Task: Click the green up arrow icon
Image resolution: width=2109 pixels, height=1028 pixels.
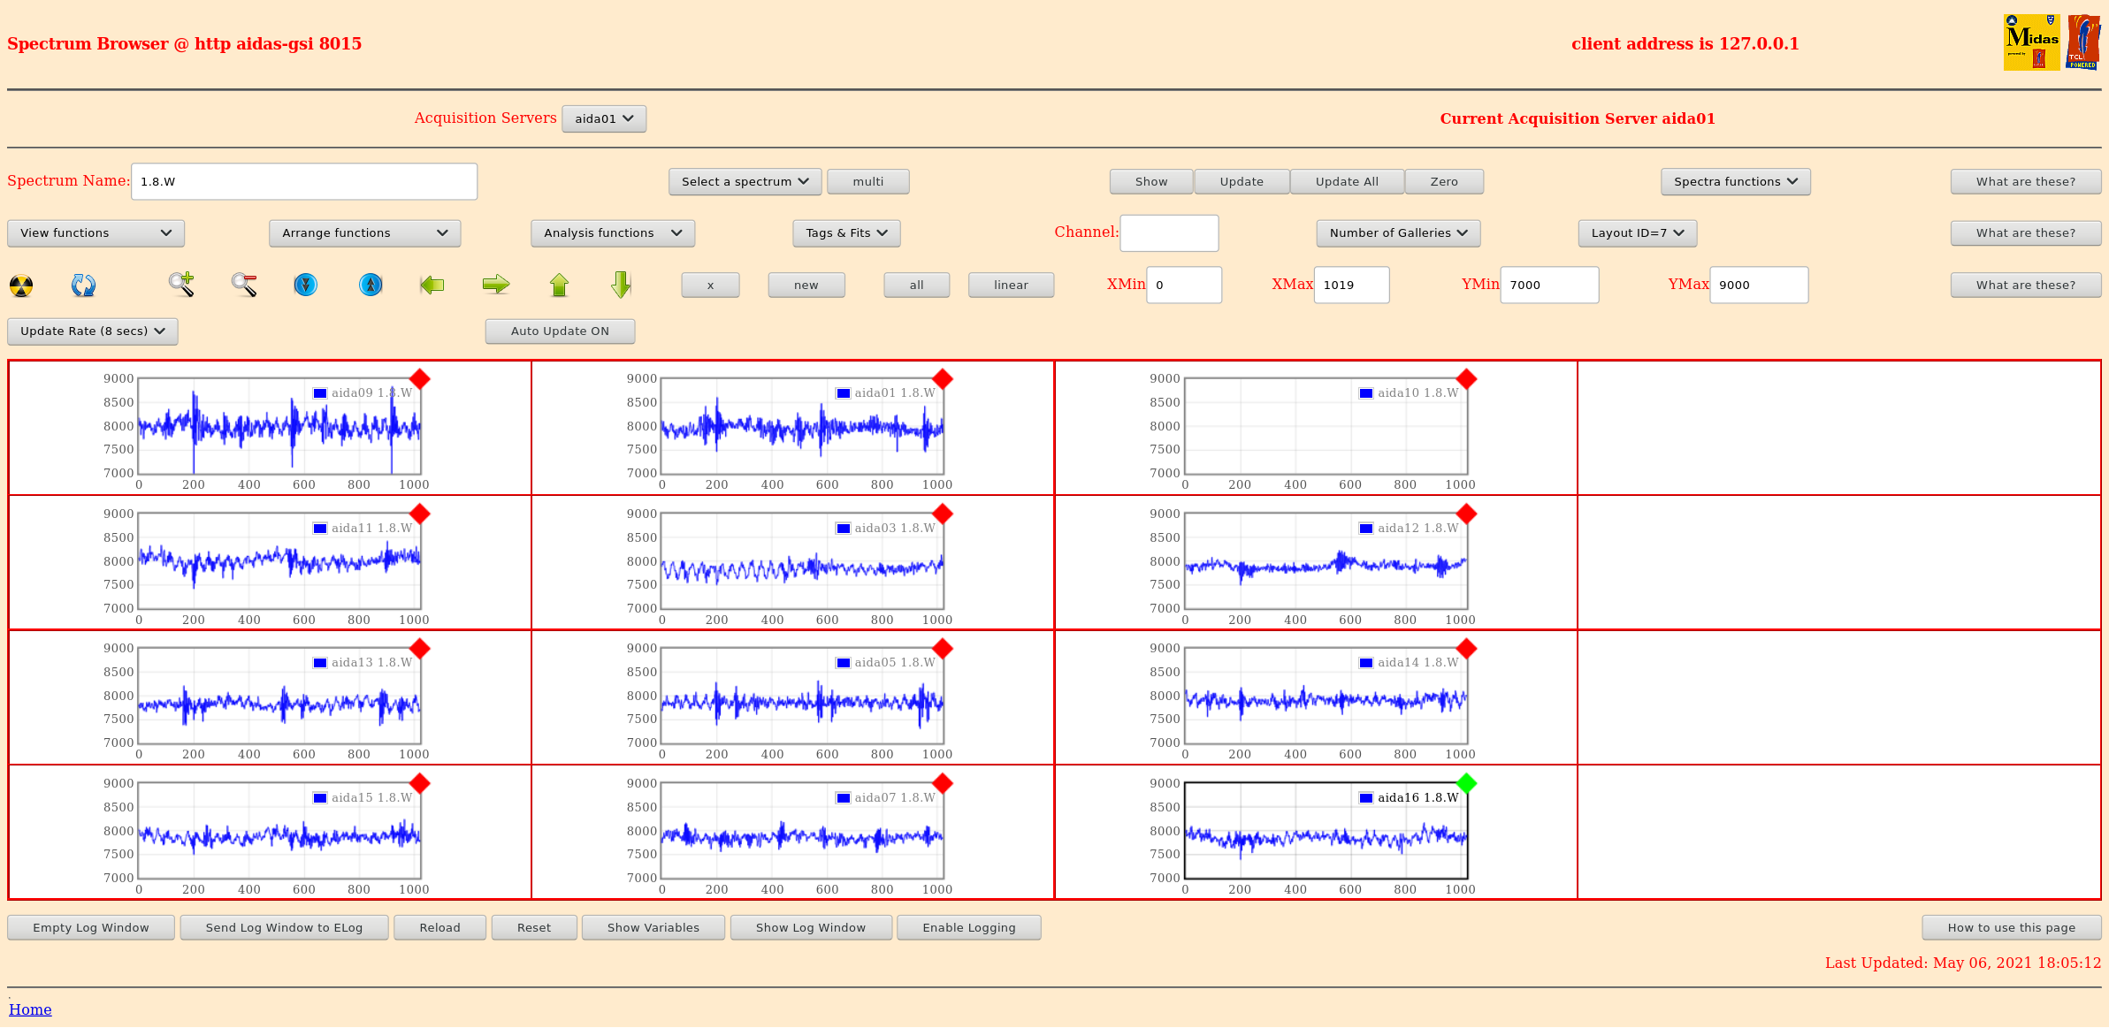Action: click(x=559, y=285)
